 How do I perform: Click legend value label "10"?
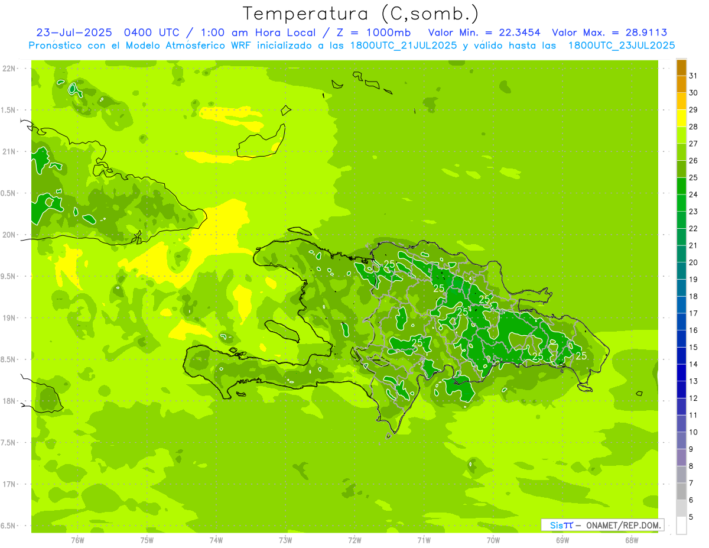click(x=693, y=433)
